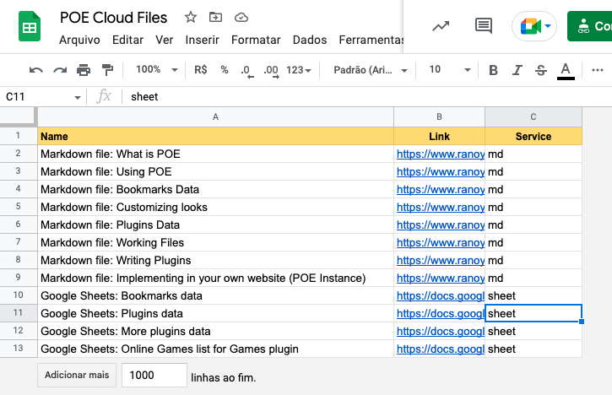Increase decimal places
Screen dimensions: 612x395
(x=271, y=71)
